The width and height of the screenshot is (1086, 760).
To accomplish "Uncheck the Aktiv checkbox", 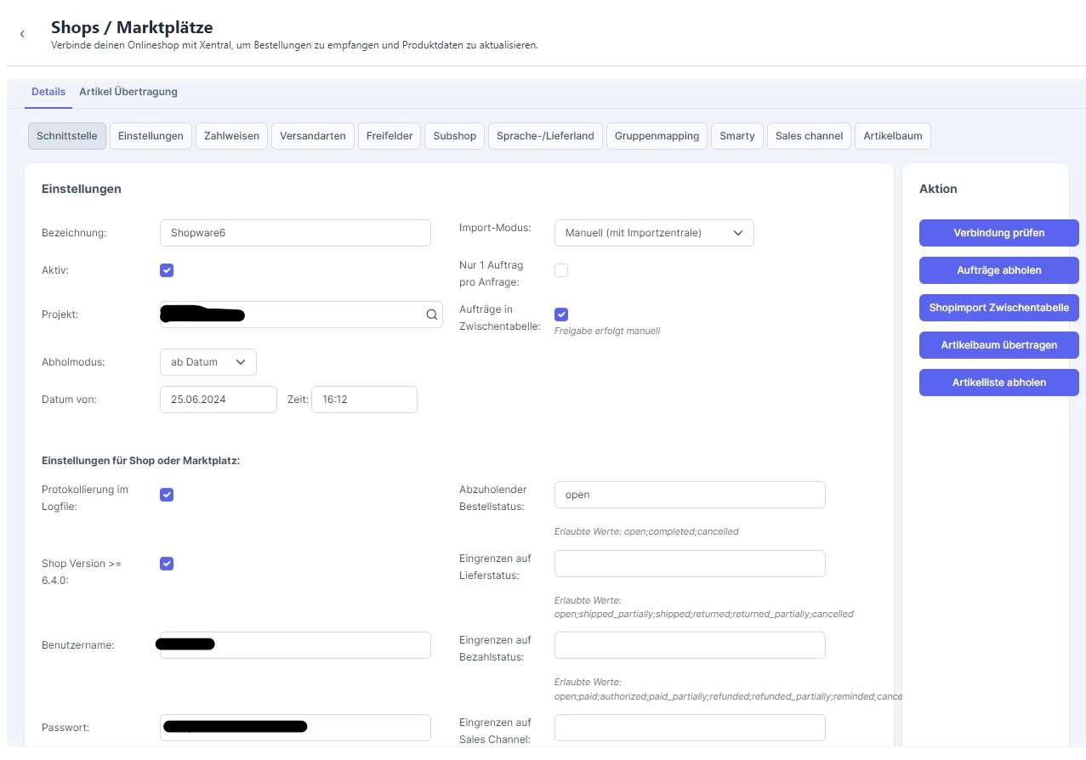I will click(x=167, y=270).
